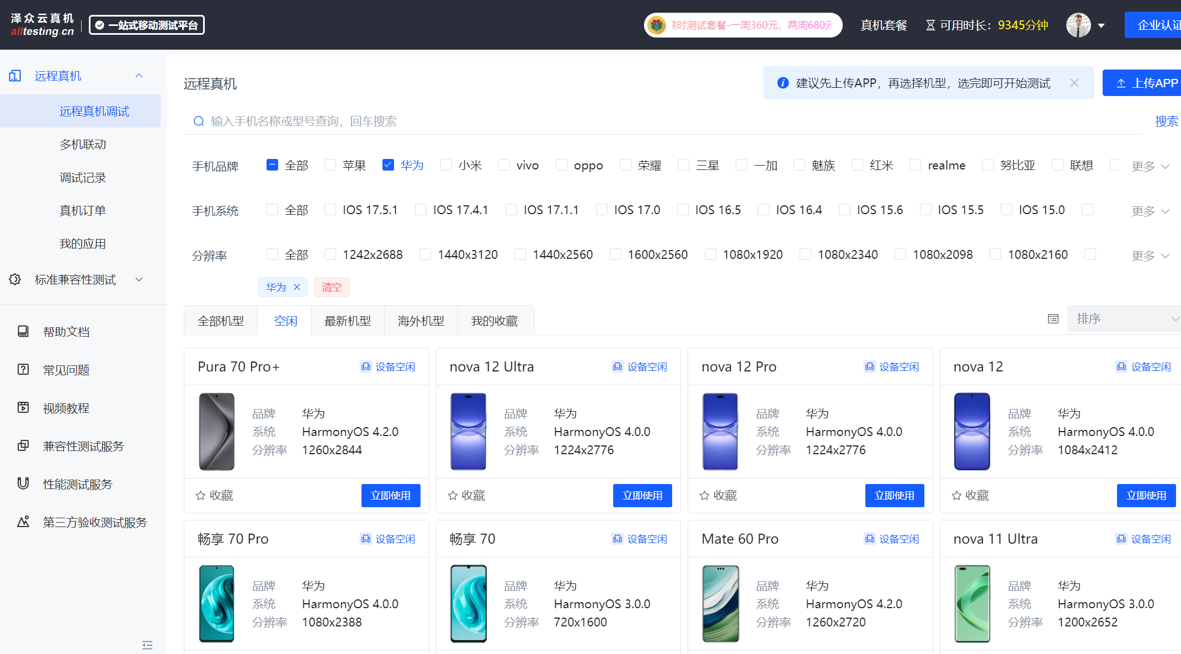The image size is (1181, 654).
Task: Collapse the sidebar with the bottom toggle icon
Action: [x=147, y=645]
